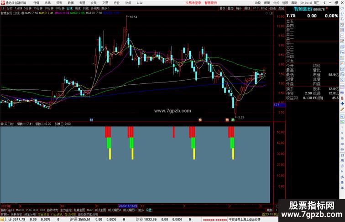Viewport: 345px width, 222px height.
Task: Click the left-arrow icon in right sidebar
Action: [342, 8]
